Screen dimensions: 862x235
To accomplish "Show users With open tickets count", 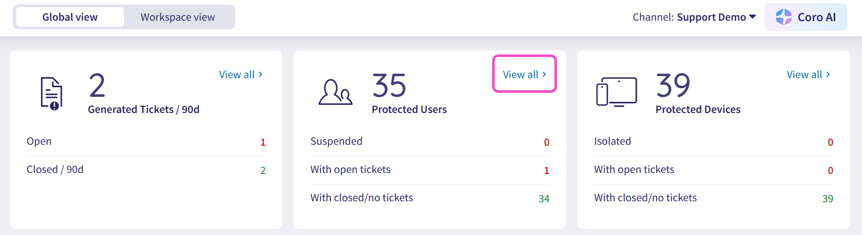I will 546,170.
